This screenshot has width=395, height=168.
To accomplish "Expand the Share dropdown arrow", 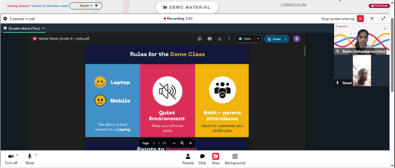I will point(286,39).
